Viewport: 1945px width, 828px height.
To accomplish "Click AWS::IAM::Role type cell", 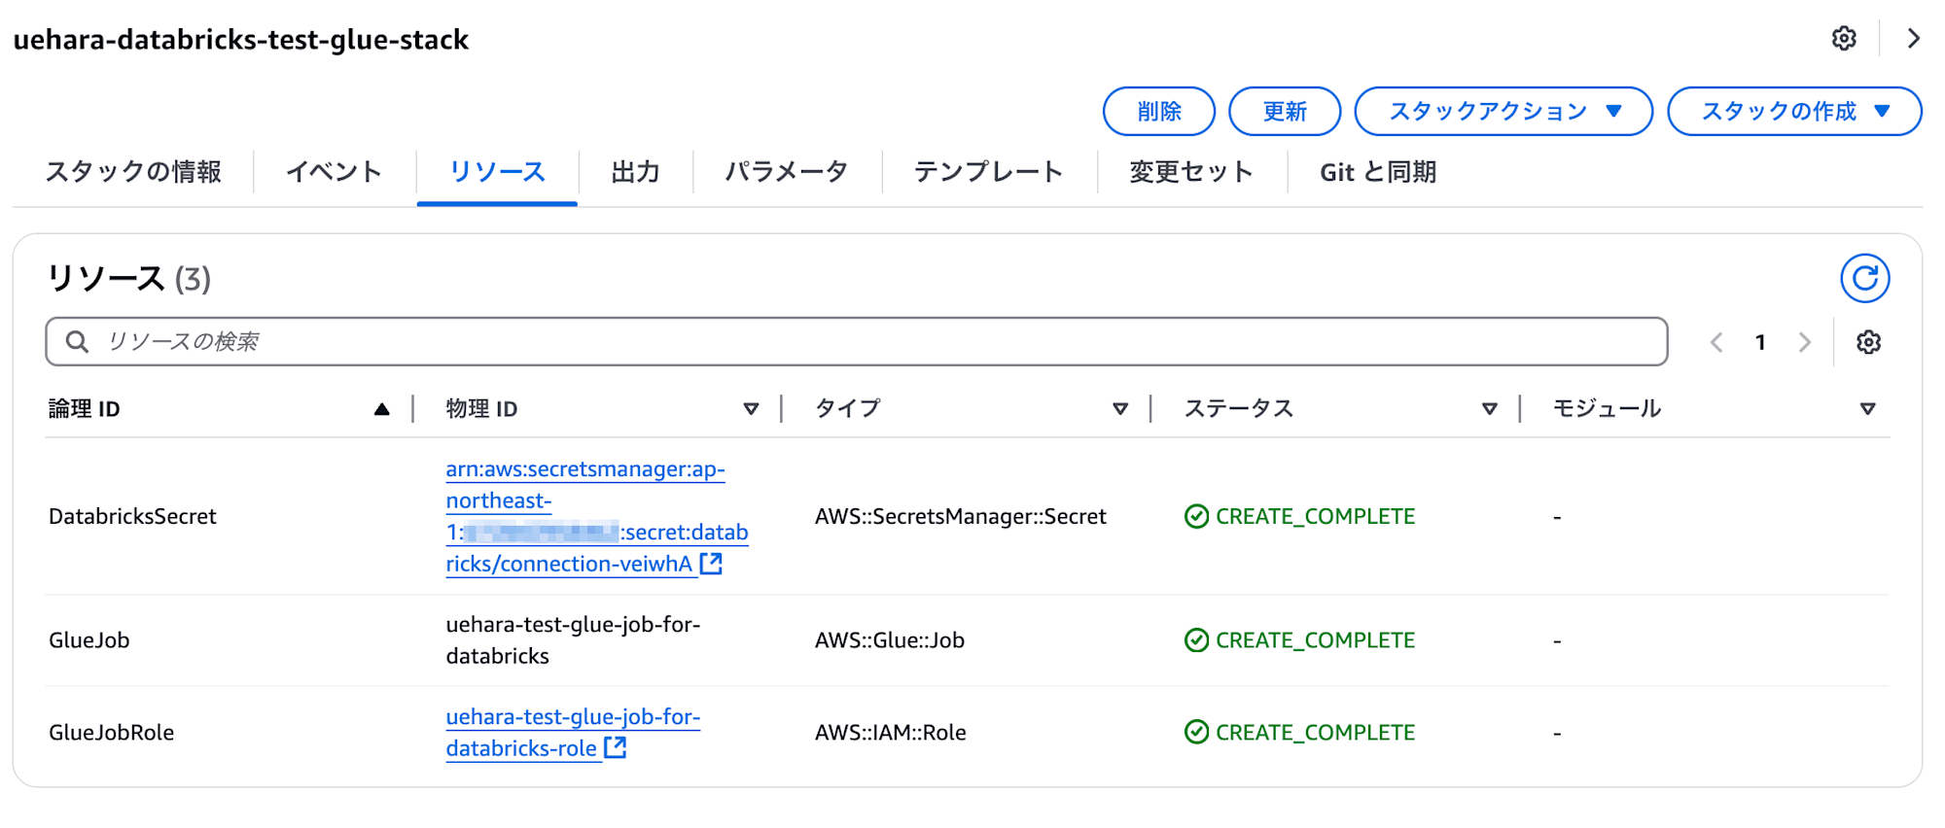I will click(890, 732).
